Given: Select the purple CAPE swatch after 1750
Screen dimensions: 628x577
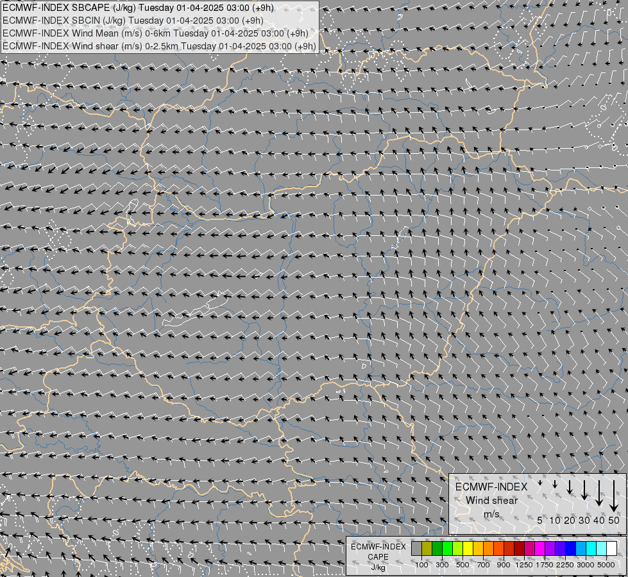Looking at the screenshot, I should (x=550, y=548).
